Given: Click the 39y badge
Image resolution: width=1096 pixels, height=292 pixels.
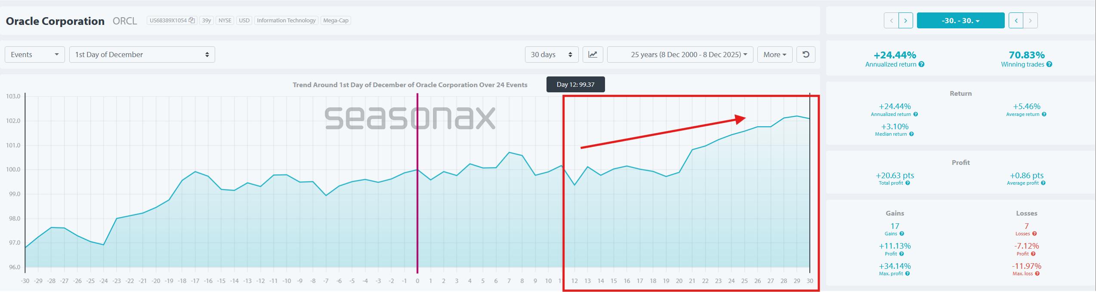Looking at the screenshot, I should (x=207, y=21).
